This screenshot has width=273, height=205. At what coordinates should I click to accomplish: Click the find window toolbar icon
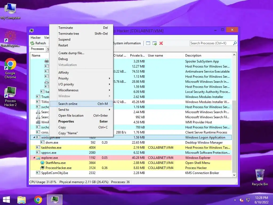coord(148,43)
